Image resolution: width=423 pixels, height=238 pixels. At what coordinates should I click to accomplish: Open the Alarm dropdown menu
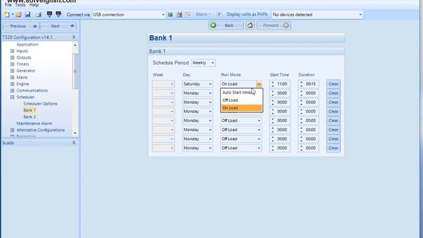pos(203,15)
